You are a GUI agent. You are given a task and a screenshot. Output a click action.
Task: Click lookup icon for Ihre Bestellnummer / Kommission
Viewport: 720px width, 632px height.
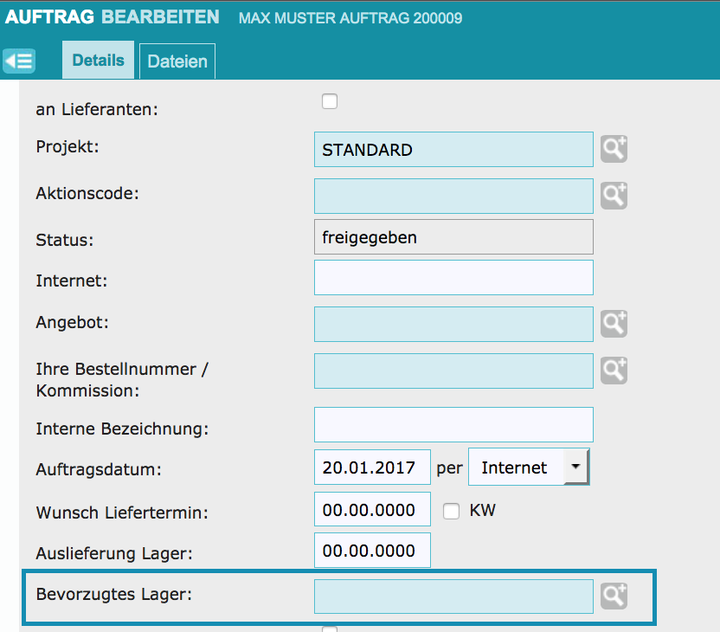[x=614, y=371]
